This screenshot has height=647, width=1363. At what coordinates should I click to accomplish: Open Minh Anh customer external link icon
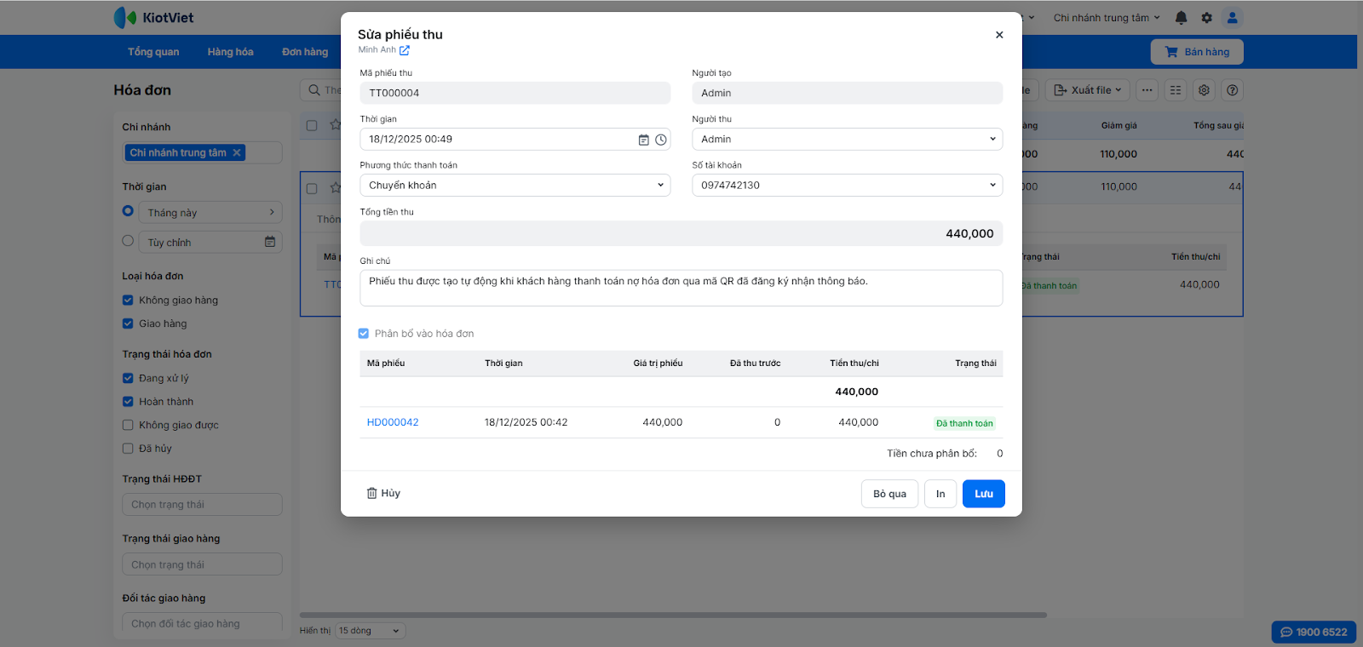[405, 50]
